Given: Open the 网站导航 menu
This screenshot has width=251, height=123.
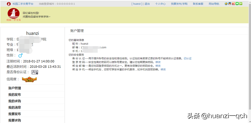Looking at the screenshot, I should tap(214, 4).
